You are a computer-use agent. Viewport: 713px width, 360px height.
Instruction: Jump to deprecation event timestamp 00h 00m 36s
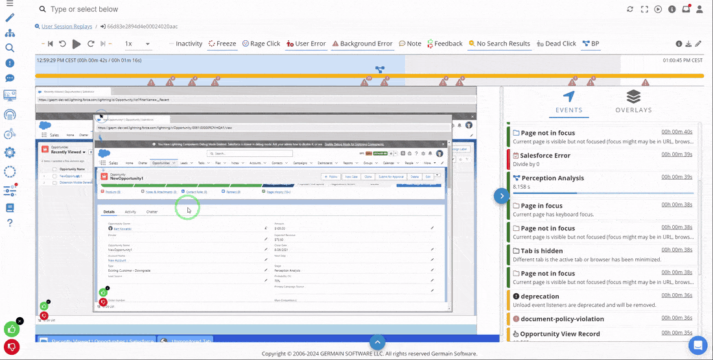[x=677, y=295]
